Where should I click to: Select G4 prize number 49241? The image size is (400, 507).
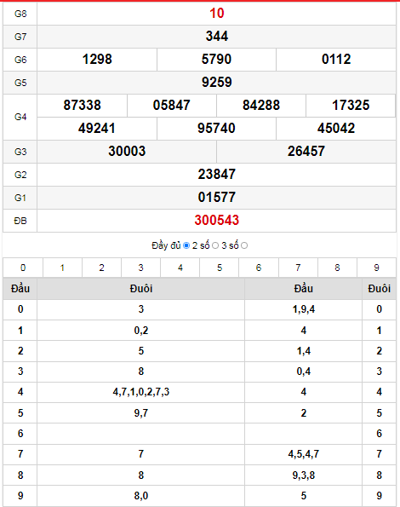click(97, 129)
